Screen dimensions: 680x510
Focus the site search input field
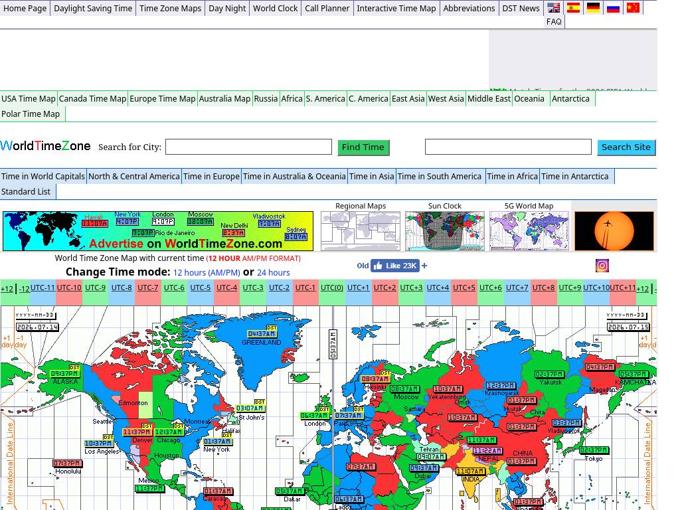pyautogui.click(x=508, y=147)
